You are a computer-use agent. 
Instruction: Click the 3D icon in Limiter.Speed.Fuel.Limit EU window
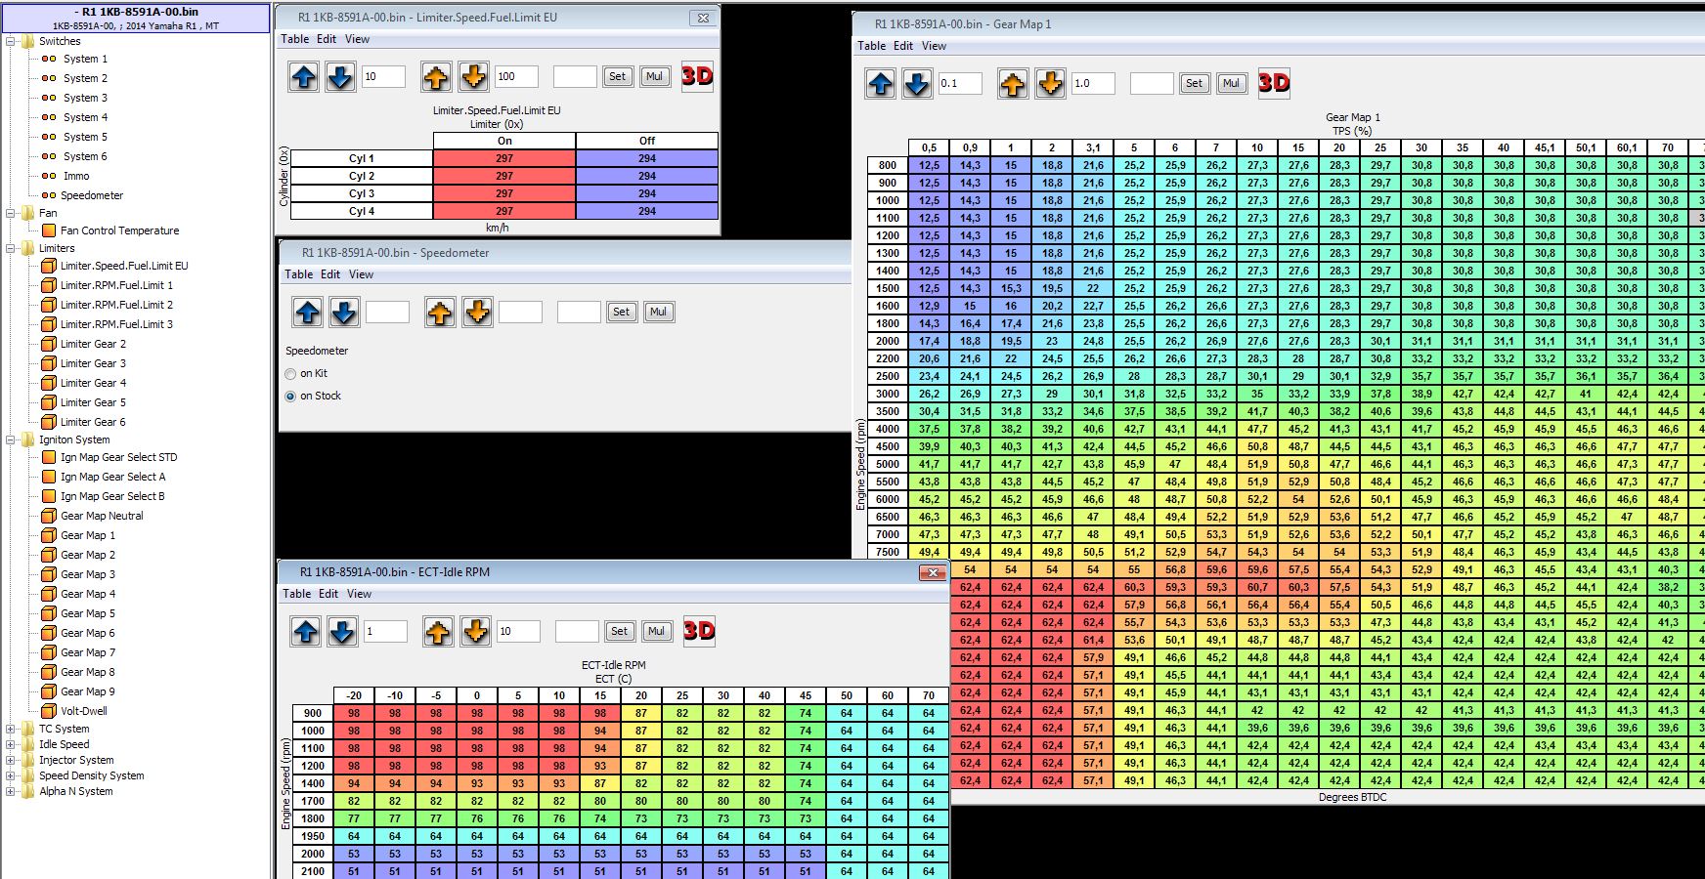coord(697,76)
